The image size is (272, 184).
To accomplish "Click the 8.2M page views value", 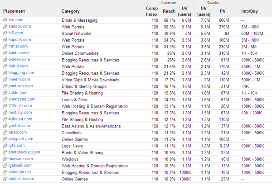I will pos(224,146).
